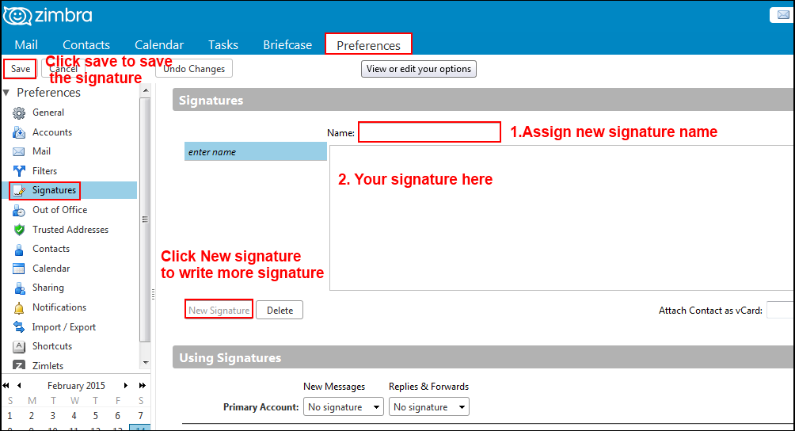Click the Import / Export arrows icon
Image resolution: width=795 pixels, height=431 pixels.
[19, 327]
